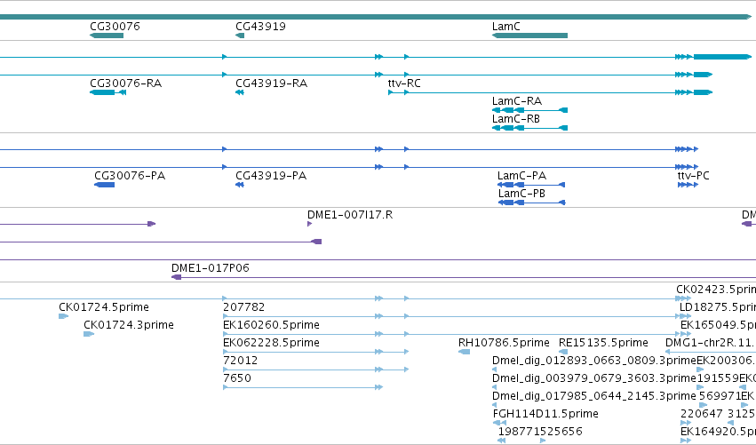
Task: Click the EK165049.5prime EST label
Action: point(718,324)
